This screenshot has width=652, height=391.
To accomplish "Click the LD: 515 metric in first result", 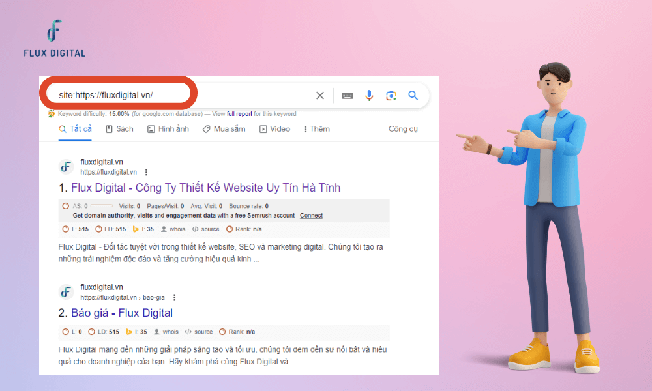I will coord(111,229).
